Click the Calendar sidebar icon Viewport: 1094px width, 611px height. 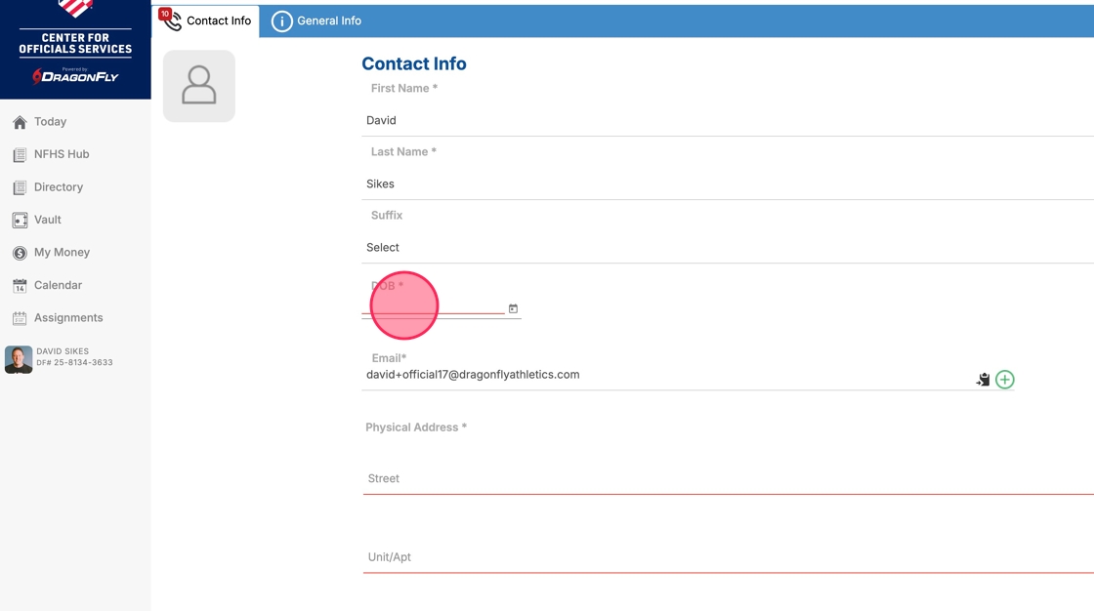coord(20,286)
